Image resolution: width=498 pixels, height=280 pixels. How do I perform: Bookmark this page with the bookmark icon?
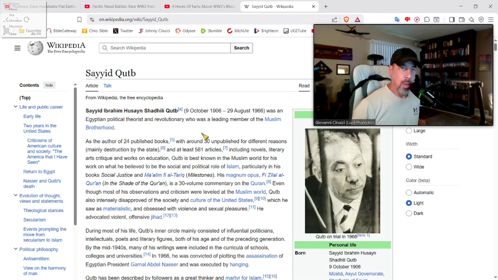click(79, 19)
